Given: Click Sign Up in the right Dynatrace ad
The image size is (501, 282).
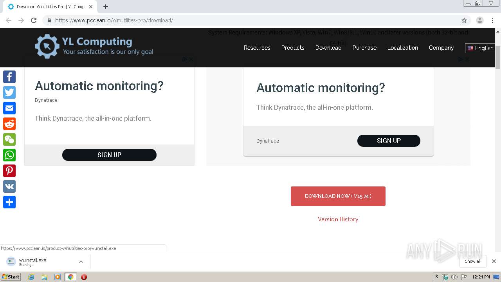Looking at the screenshot, I should (x=389, y=141).
